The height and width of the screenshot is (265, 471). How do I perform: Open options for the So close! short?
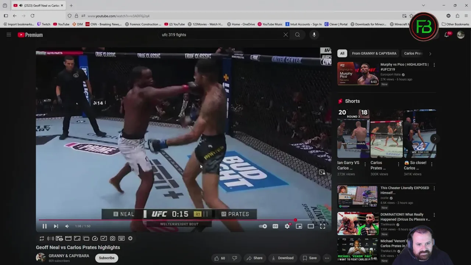pyautogui.click(x=432, y=164)
